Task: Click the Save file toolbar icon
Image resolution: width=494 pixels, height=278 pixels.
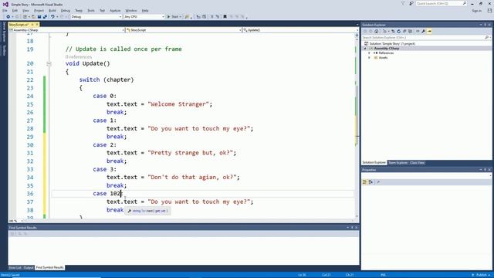Action: 39,17
